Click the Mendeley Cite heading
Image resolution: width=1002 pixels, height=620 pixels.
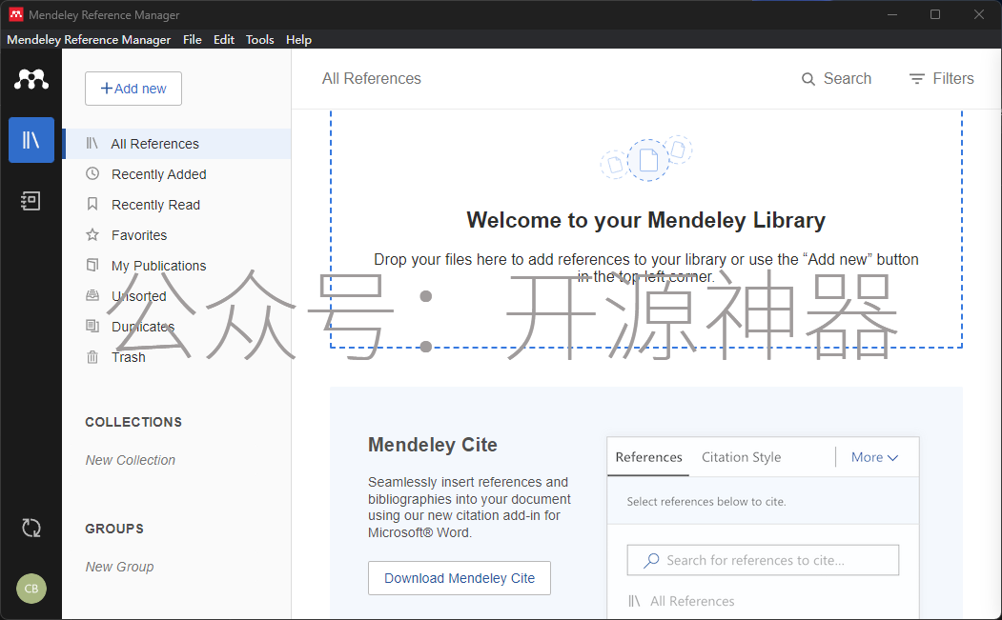pyautogui.click(x=433, y=445)
